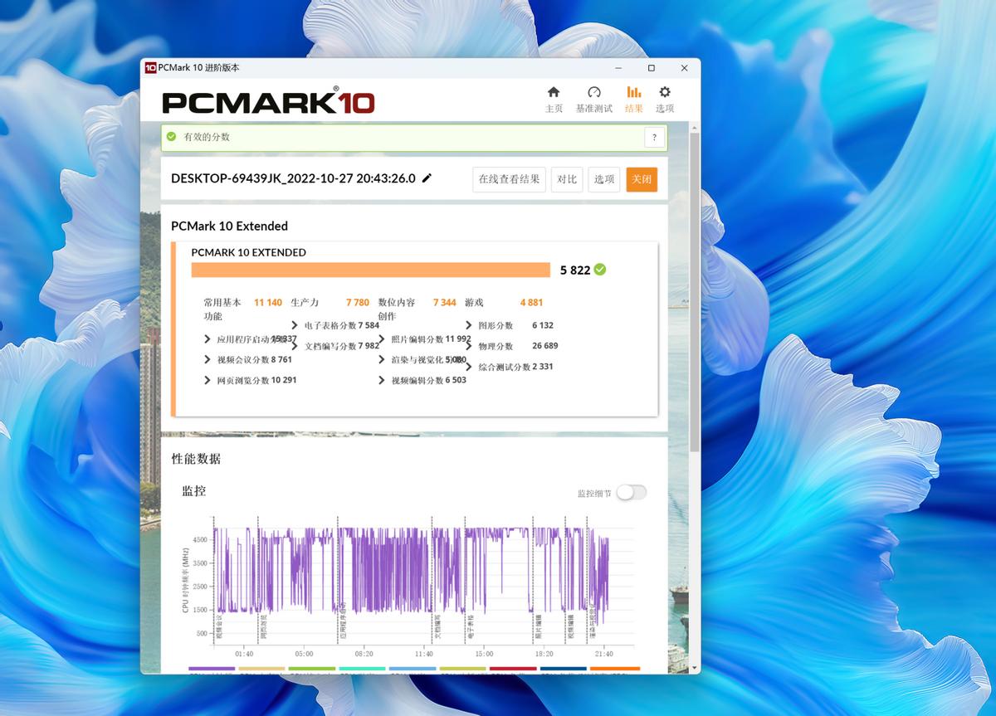Click the PCMark 10 title bar app icon
Screen dimensions: 996x716
[150, 67]
